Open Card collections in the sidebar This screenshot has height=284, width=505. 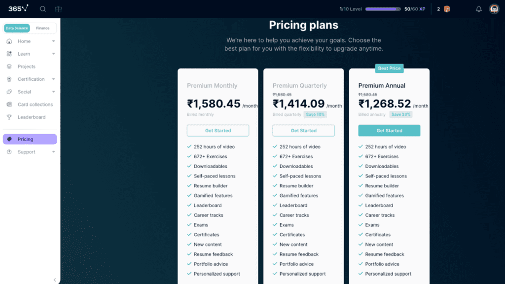click(x=35, y=105)
